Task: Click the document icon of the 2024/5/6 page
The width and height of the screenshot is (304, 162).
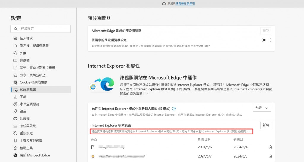Action: 93,147
